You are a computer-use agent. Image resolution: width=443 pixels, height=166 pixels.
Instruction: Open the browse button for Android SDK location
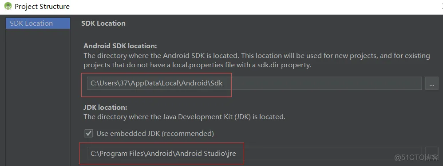[432, 83]
